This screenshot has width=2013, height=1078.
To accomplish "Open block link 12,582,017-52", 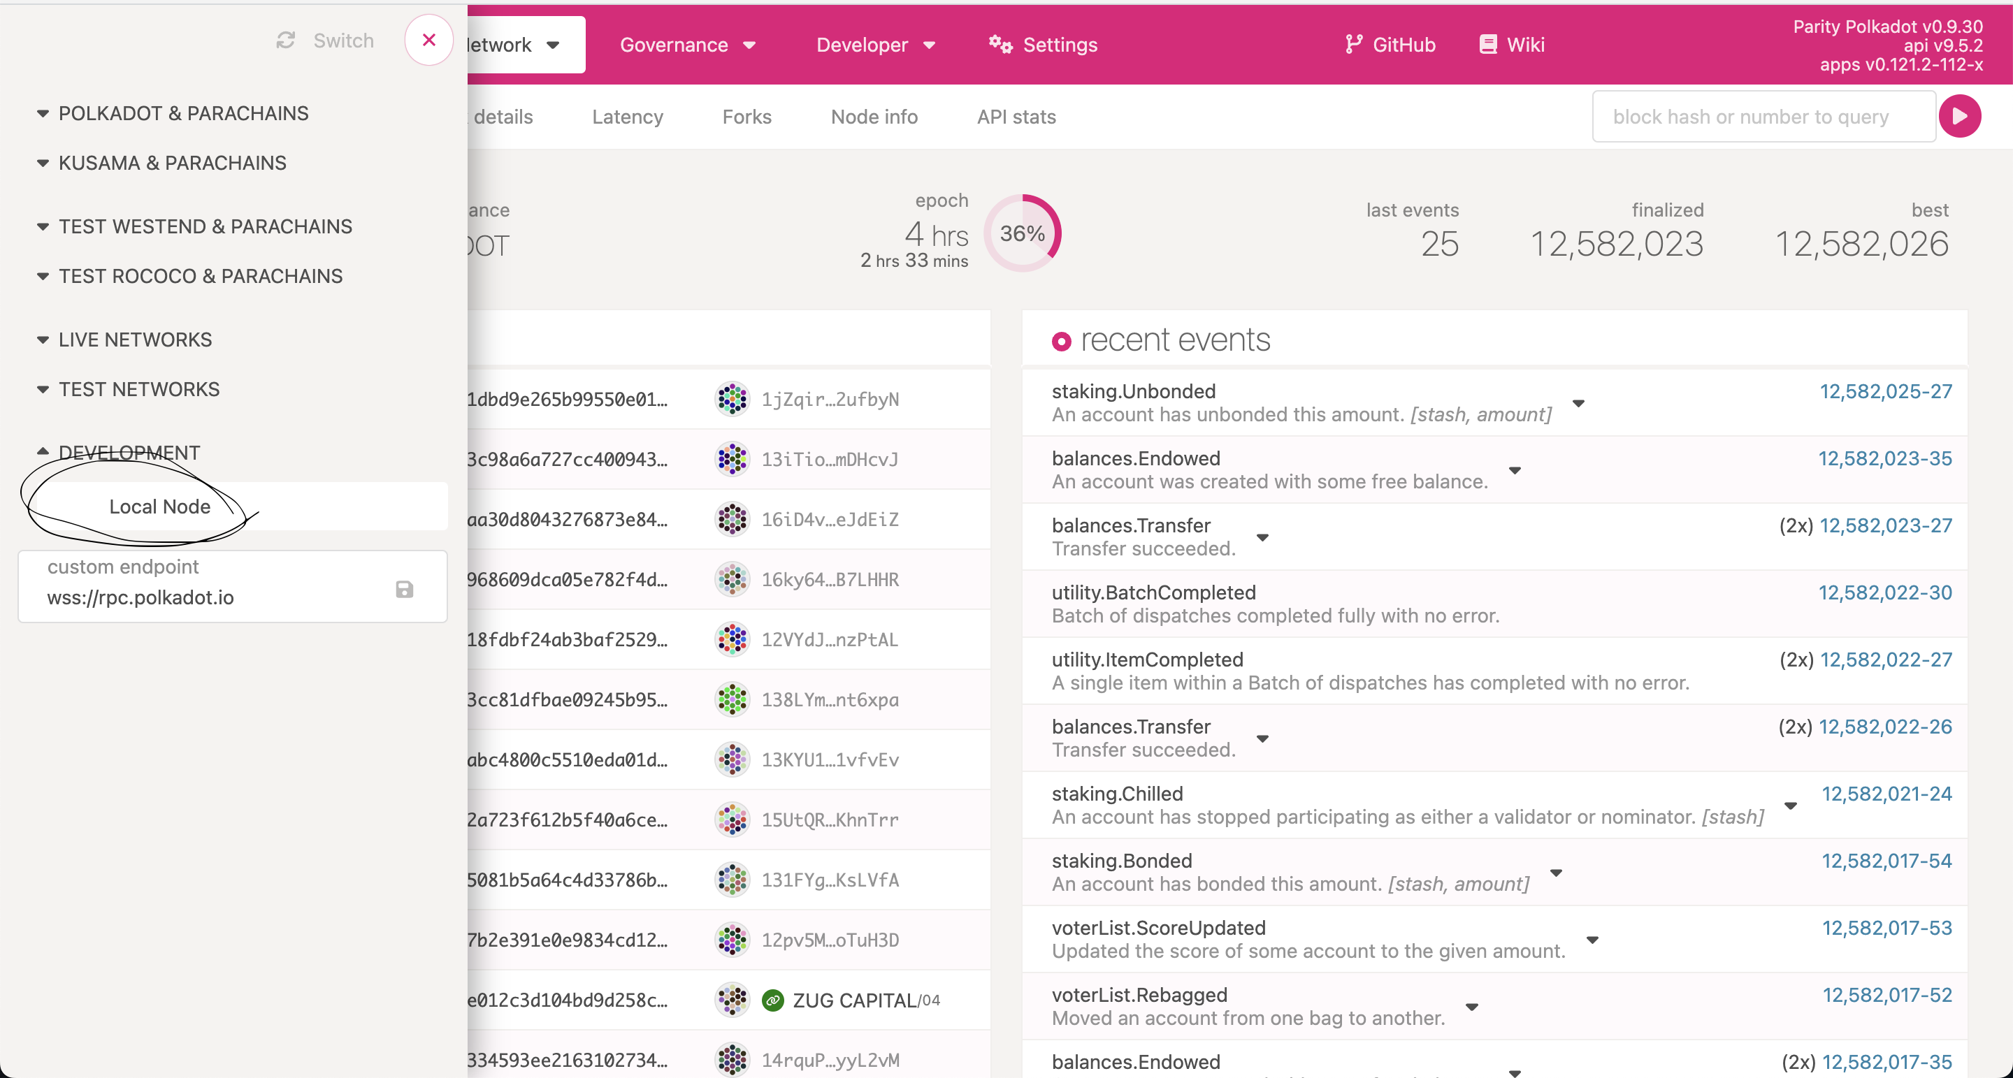I will [x=1887, y=996].
